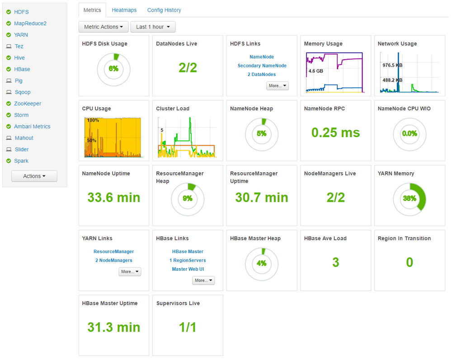Click the NameNode Heap 5% gauge
The image size is (451, 359).
click(262, 134)
